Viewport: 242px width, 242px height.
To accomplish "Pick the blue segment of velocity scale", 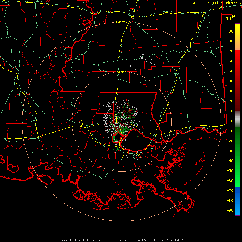I will point(237,201).
